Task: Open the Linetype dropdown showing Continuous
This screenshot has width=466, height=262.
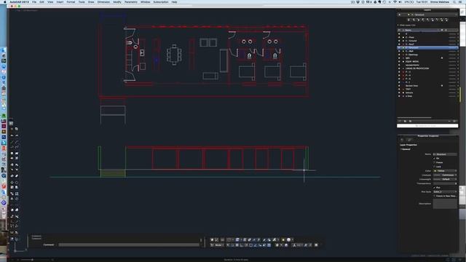Action: 445,175
